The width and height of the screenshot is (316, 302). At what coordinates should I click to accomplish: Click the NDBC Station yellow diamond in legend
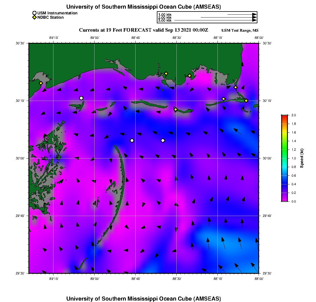[x=34, y=18]
